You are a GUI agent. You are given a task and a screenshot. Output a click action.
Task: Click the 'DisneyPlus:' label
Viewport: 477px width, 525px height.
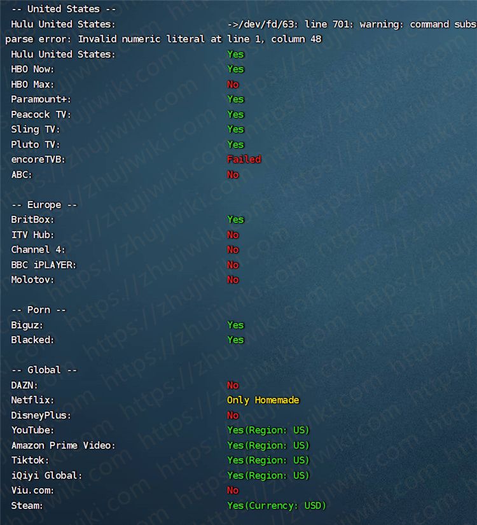click(41, 415)
